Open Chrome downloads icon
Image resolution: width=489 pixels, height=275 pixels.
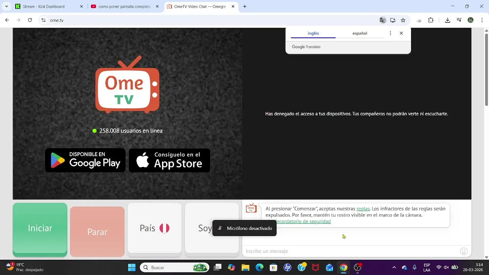coord(448,20)
